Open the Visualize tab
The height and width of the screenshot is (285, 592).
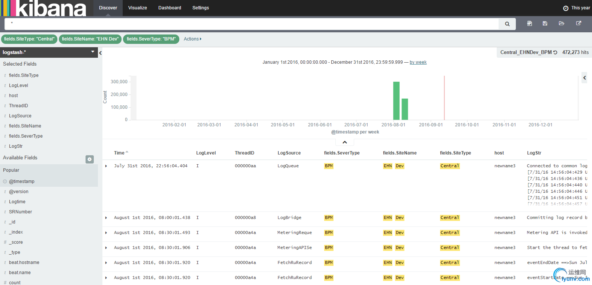[138, 8]
